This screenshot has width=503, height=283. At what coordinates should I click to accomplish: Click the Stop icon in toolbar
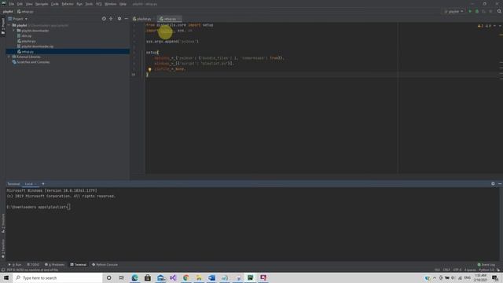(490, 12)
